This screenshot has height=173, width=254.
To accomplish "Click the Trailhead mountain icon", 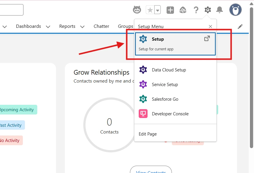I will [183, 10].
